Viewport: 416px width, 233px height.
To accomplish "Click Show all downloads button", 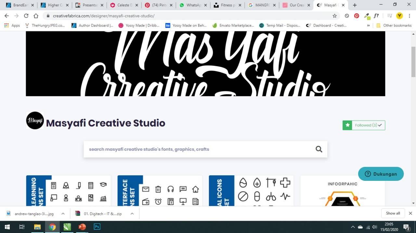I will coord(393,213).
